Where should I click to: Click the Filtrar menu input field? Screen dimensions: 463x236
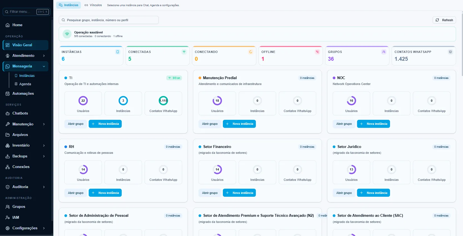26,12
